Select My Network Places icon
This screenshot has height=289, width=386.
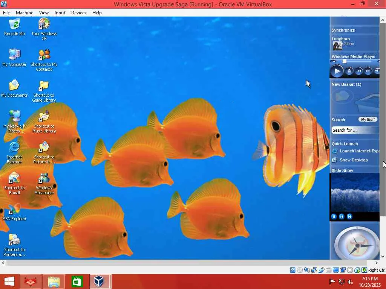(x=14, y=122)
